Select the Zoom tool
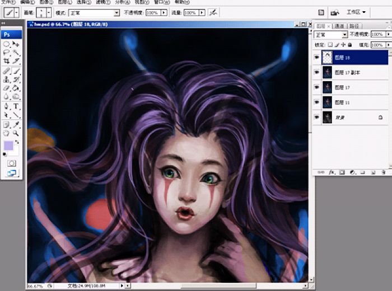The image size is (392, 291). [x=16, y=133]
